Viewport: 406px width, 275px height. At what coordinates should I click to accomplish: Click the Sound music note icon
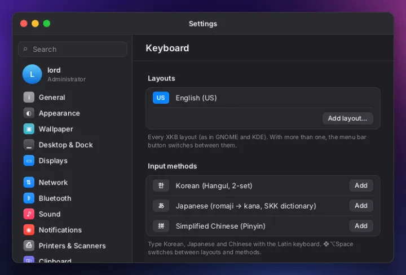pos(29,214)
